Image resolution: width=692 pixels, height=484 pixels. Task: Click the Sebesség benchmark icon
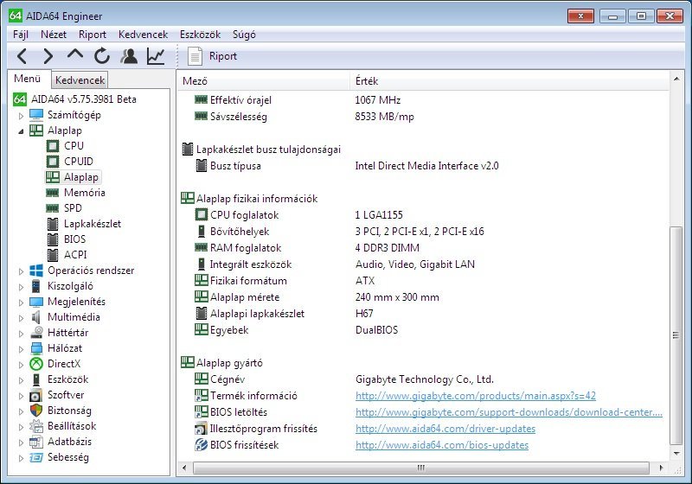tap(36, 457)
